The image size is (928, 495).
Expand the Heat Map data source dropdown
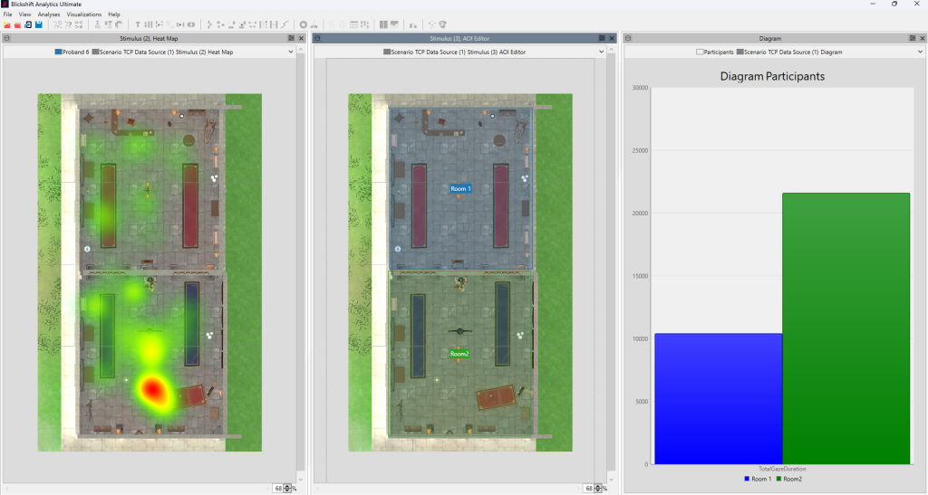[291, 52]
